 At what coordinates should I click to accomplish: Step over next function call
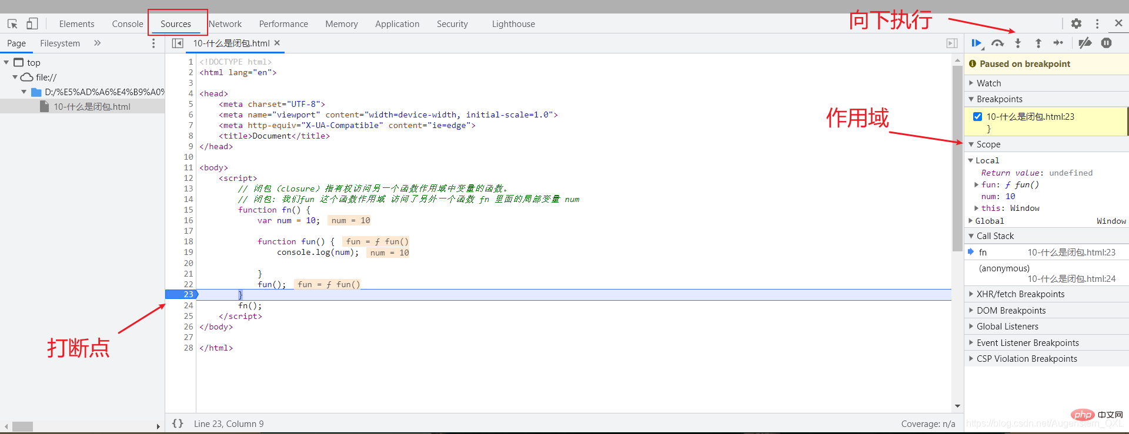[x=997, y=43]
